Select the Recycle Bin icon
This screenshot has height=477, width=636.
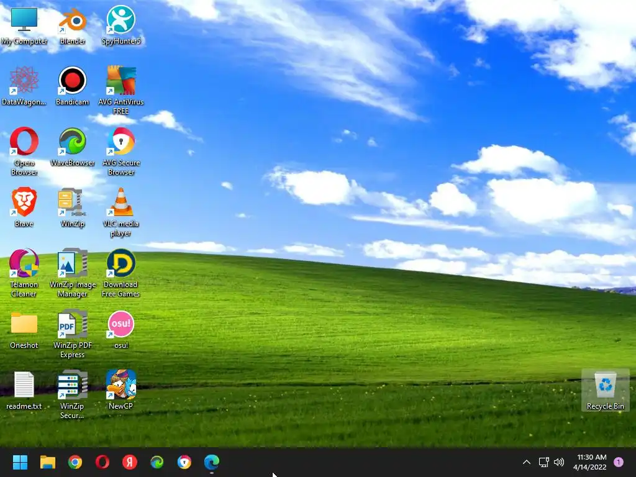coord(606,390)
